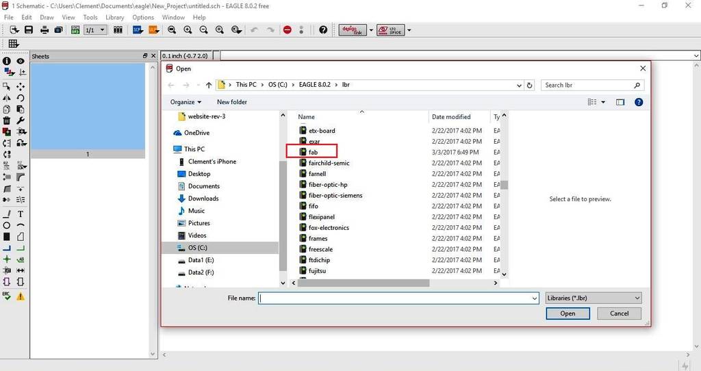Click New folder in dialog

[232, 102]
